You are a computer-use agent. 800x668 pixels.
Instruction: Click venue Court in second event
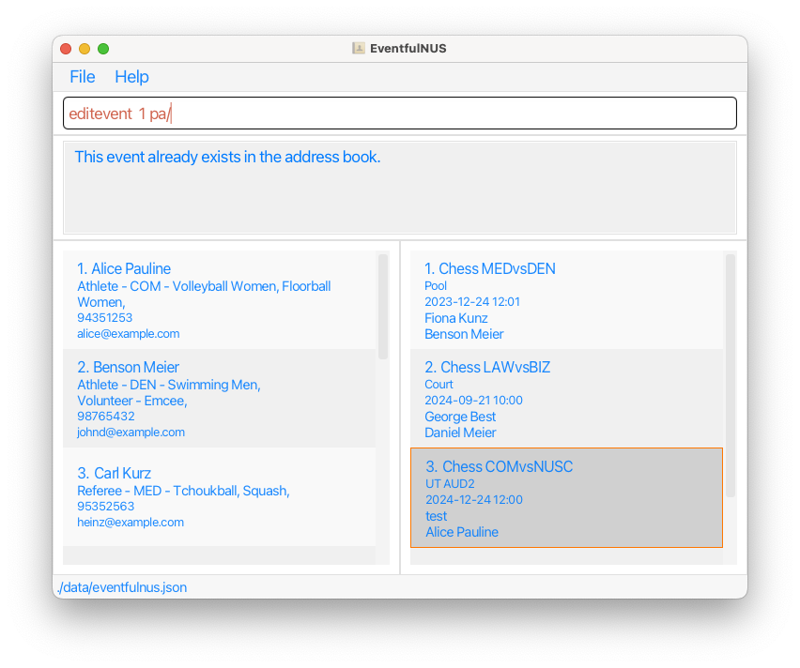438,384
